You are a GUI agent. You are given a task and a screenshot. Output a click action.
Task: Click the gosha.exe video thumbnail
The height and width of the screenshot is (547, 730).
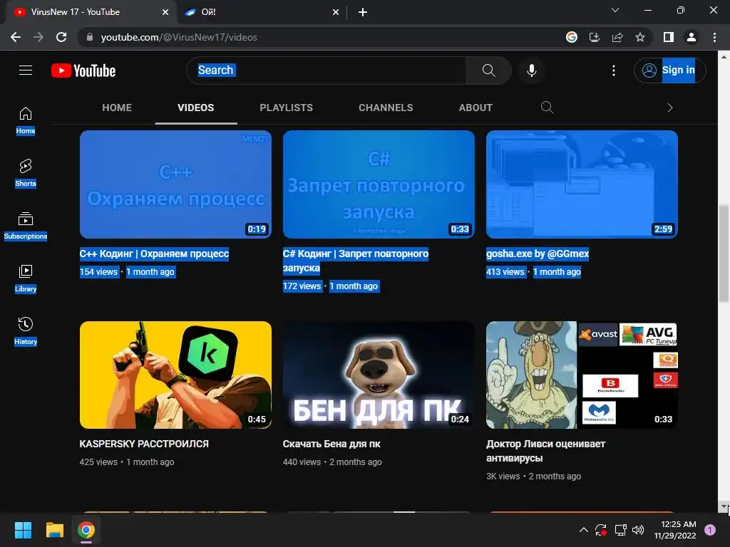(x=582, y=184)
